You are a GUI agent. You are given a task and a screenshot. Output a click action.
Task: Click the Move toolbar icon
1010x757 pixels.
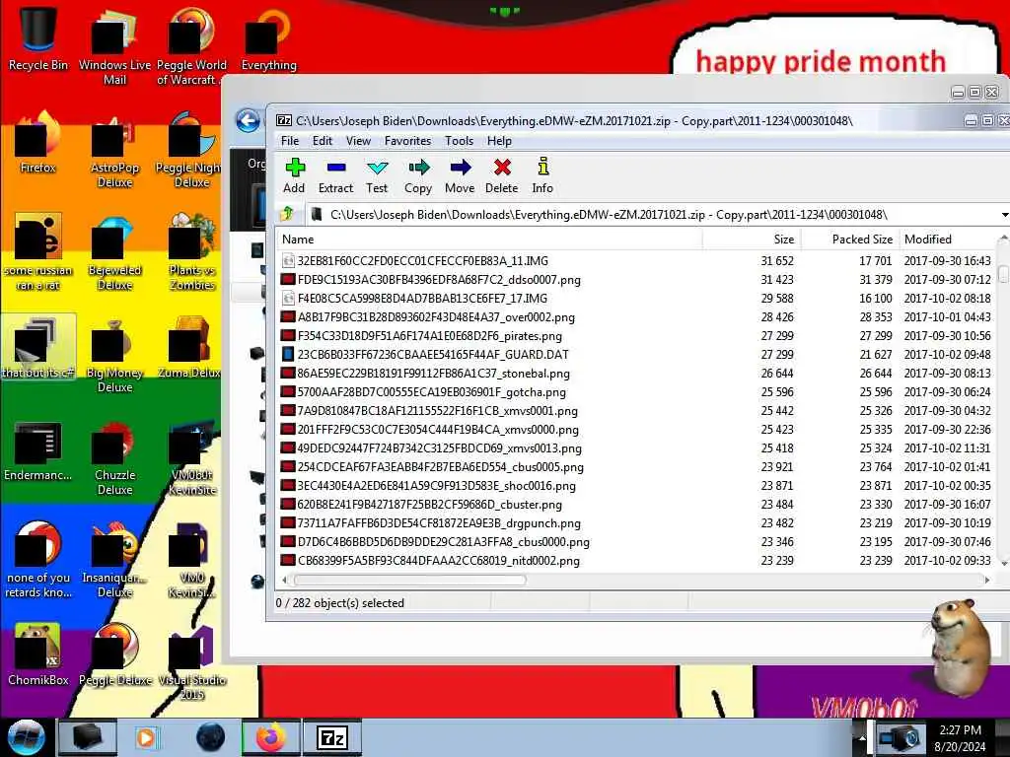(460, 175)
